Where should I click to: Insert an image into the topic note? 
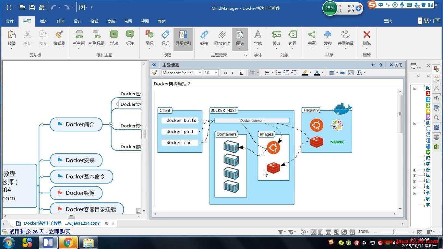351,73
